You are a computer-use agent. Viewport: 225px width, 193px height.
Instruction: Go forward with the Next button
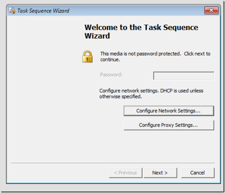tap(160, 173)
